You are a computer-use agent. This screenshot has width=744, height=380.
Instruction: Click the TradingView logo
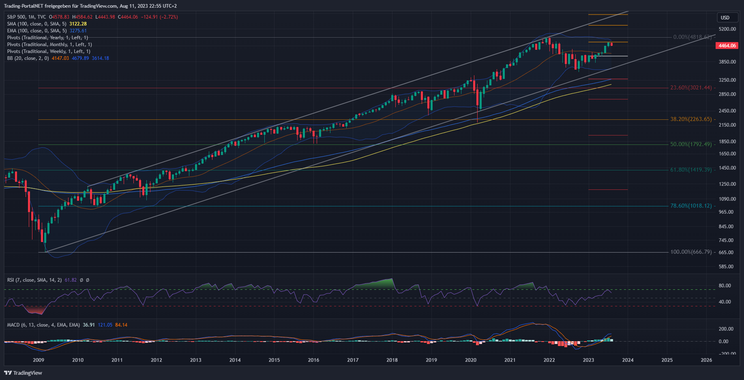click(x=23, y=373)
